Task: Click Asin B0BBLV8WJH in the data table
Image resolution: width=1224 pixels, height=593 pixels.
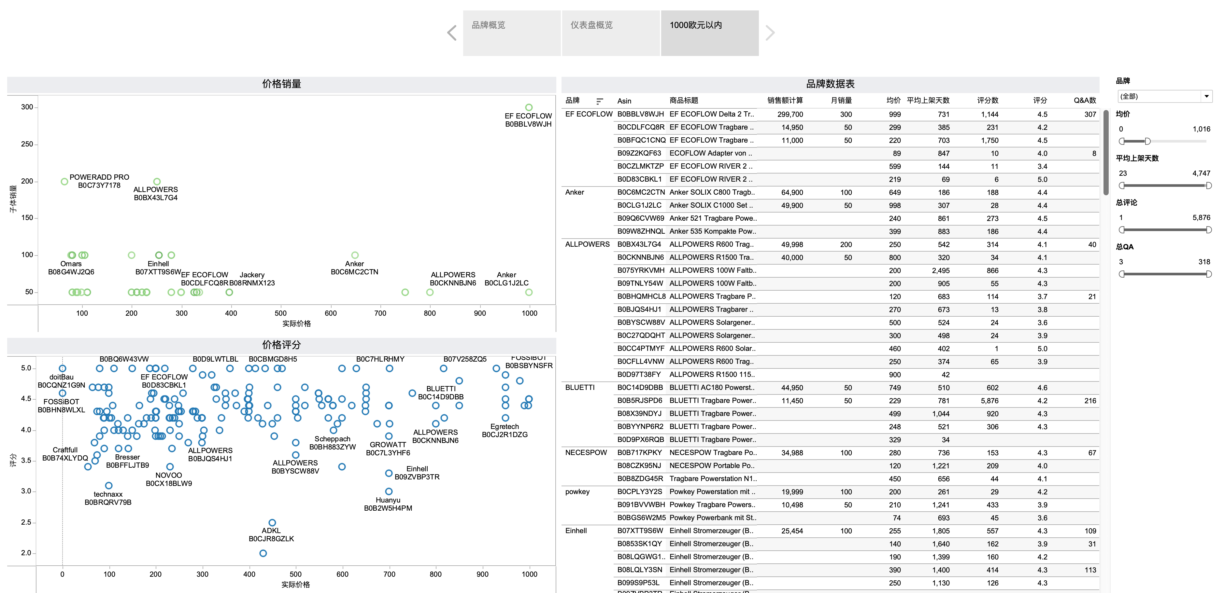Action: pos(641,114)
